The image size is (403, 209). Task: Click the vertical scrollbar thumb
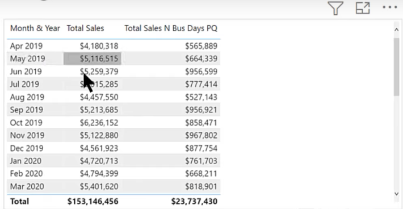[x=397, y=67]
